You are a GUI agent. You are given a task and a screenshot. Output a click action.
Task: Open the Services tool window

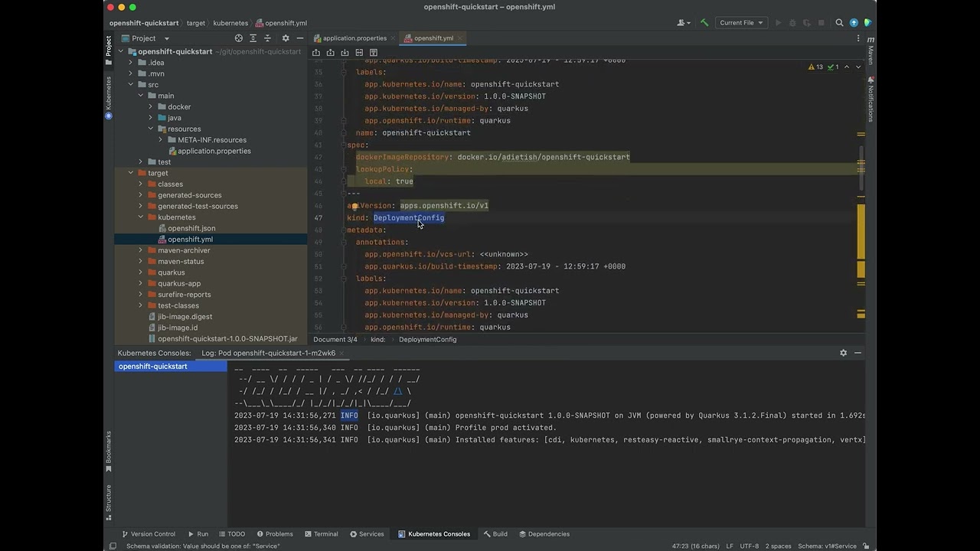tap(367, 534)
